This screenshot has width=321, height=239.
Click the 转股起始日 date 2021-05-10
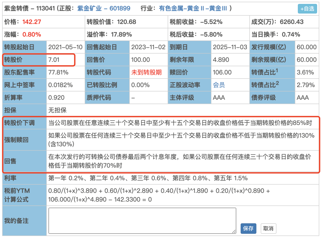[65, 47]
